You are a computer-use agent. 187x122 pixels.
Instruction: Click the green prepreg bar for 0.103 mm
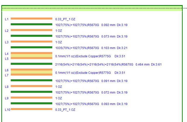(x=32, y=47)
